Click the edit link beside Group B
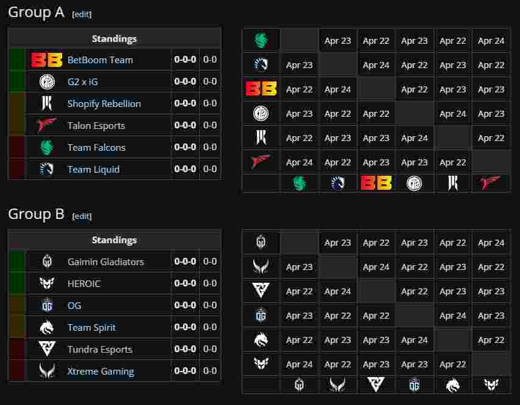Image resolution: width=520 pixels, height=405 pixels. coord(82,216)
